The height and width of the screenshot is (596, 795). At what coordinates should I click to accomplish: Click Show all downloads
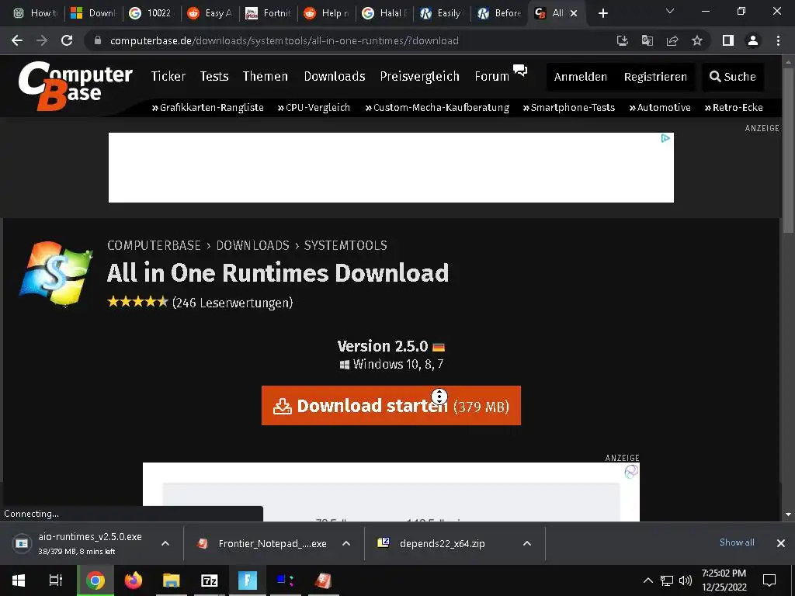737,542
